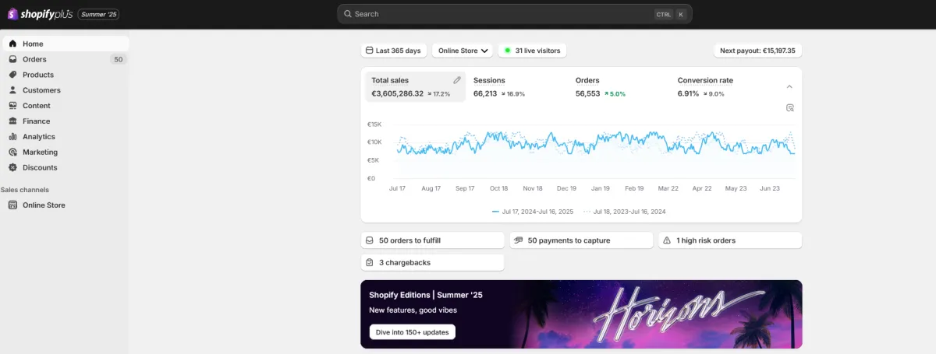Click the 6.91% conversion rate value
Image resolution: width=936 pixels, height=354 pixels.
[688, 93]
